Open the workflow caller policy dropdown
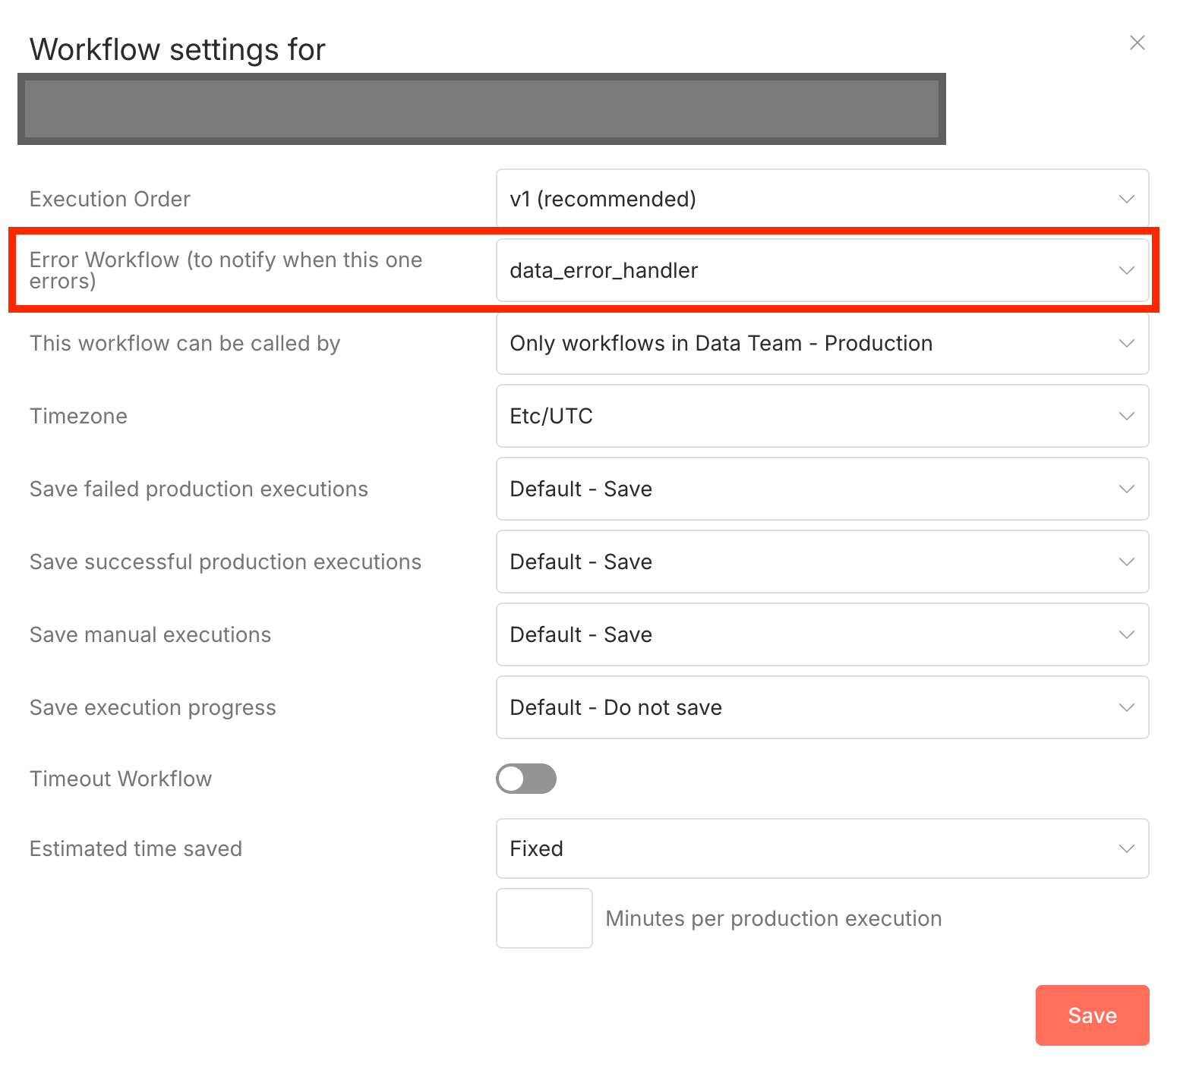1180x1067 pixels. point(822,343)
